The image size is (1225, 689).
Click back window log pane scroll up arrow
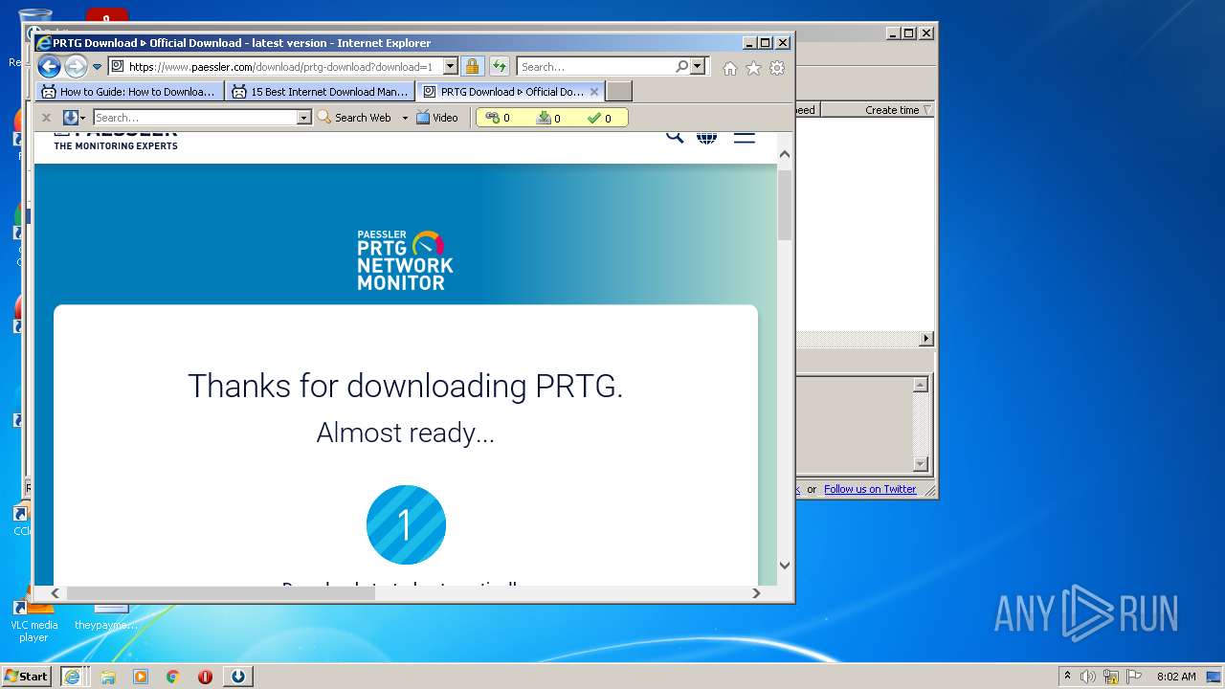[x=921, y=385]
